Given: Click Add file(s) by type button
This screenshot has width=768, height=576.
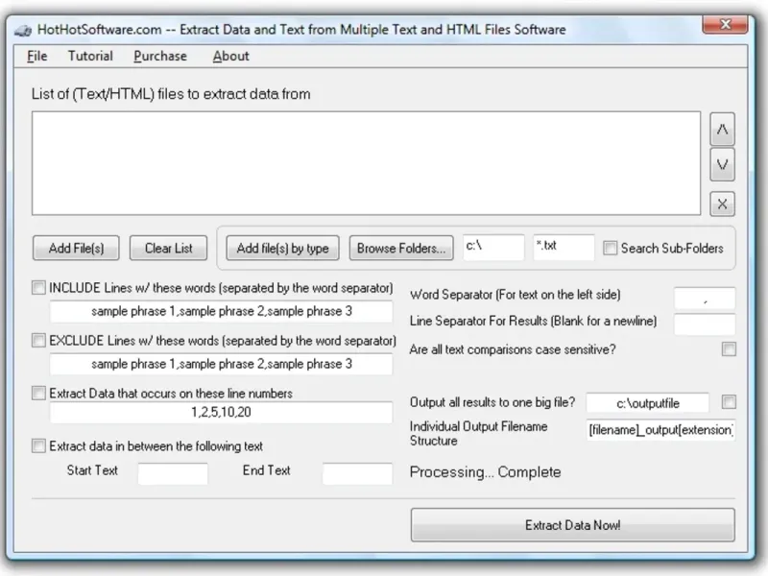Looking at the screenshot, I should [282, 249].
